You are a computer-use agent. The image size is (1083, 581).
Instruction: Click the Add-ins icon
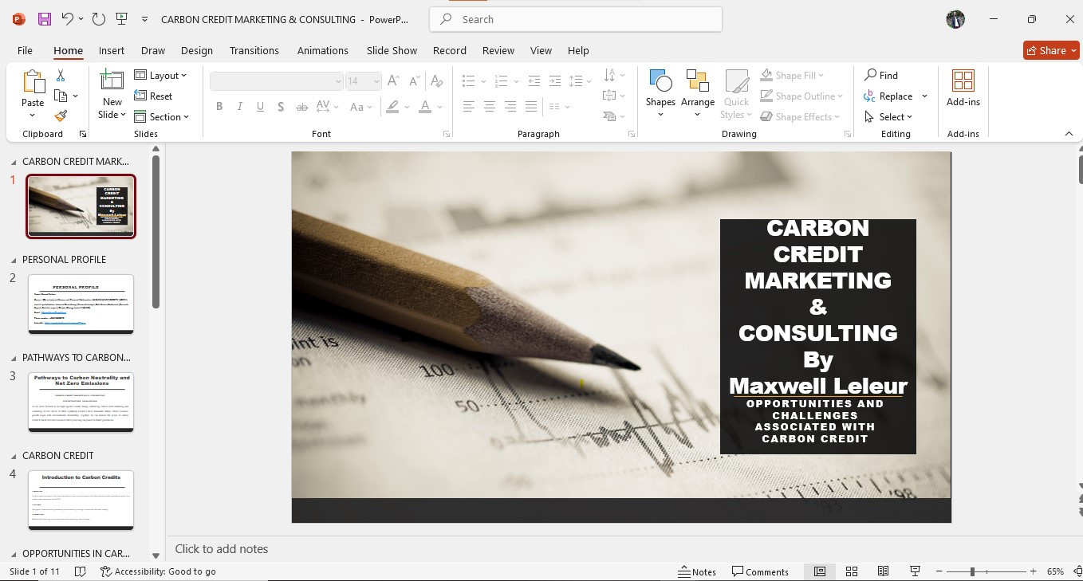(x=963, y=88)
